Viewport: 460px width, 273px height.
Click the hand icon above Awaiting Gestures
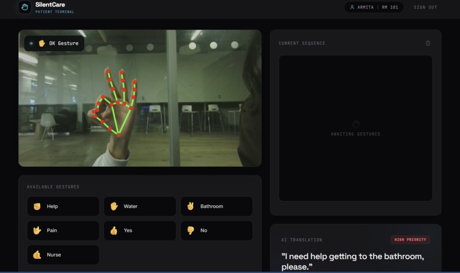click(356, 124)
